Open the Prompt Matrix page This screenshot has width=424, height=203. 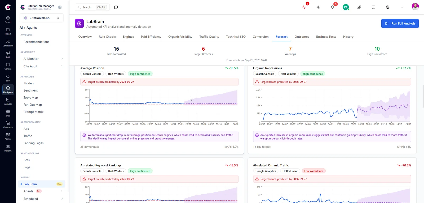(34, 112)
